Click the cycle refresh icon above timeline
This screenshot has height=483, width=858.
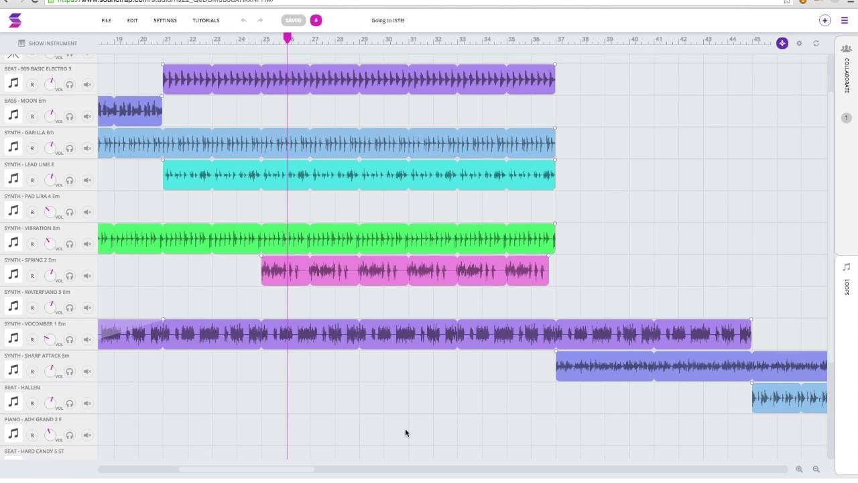pyautogui.click(x=816, y=43)
